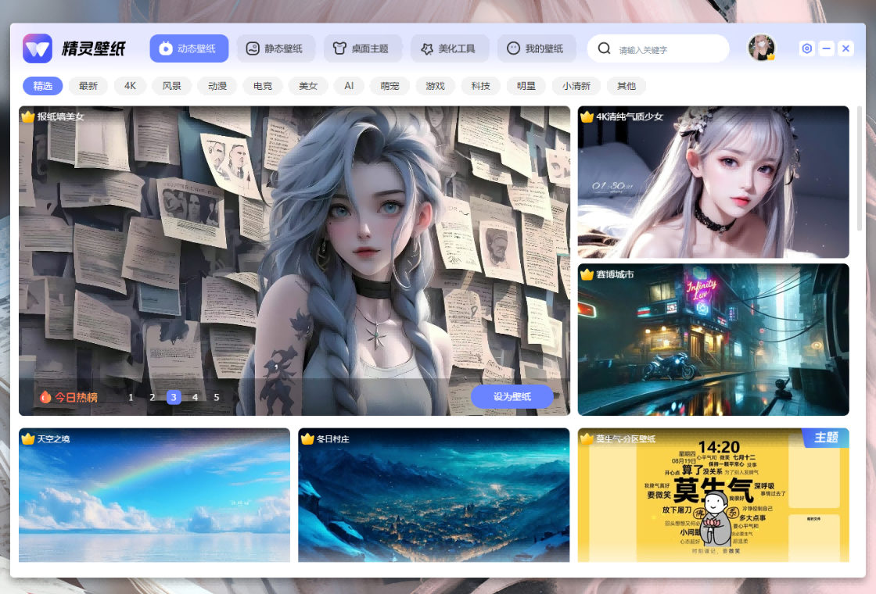Filter wallpapers by AI
Viewport: 876px width, 594px height.
click(349, 86)
